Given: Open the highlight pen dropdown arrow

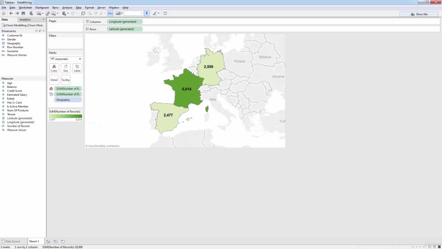Looking at the screenshot, I should 158,13.
